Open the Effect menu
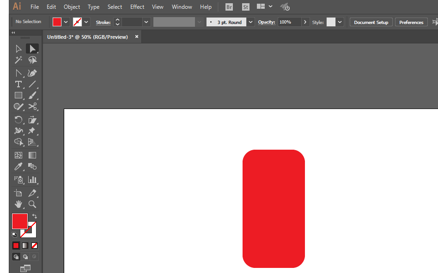The height and width of the screenshot is (273, 438). tap(137, 7)
